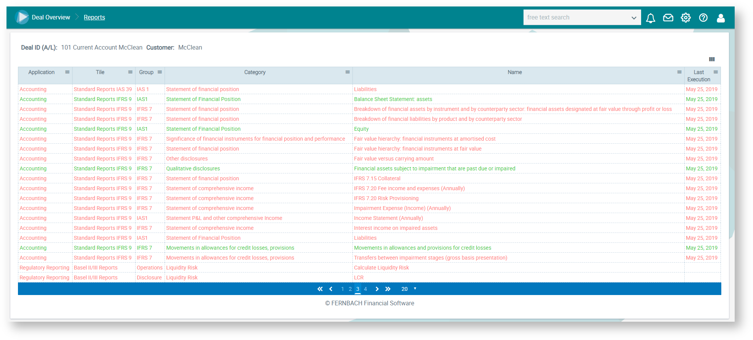Open the Tile column menu

coord(130,72)
